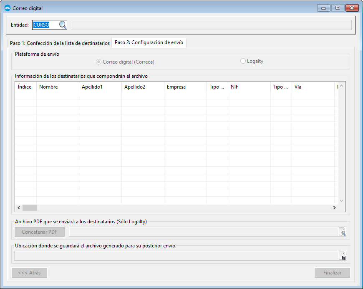This screenshot has width=363, height=289.
Task: Click the horizontal scrollbar thumb of the table
Action: 30,207
